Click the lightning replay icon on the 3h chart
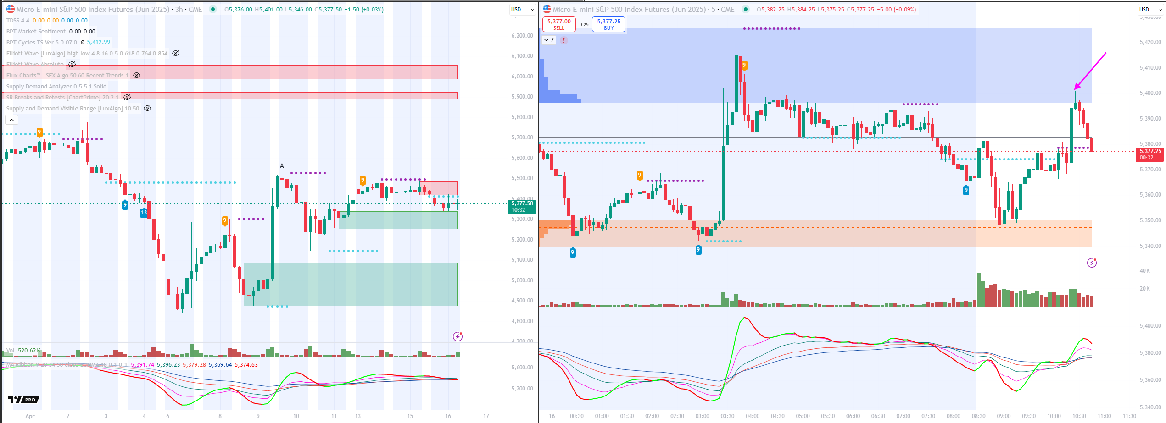The height and width of the screenshot is (423, 1166). point(457,336)
